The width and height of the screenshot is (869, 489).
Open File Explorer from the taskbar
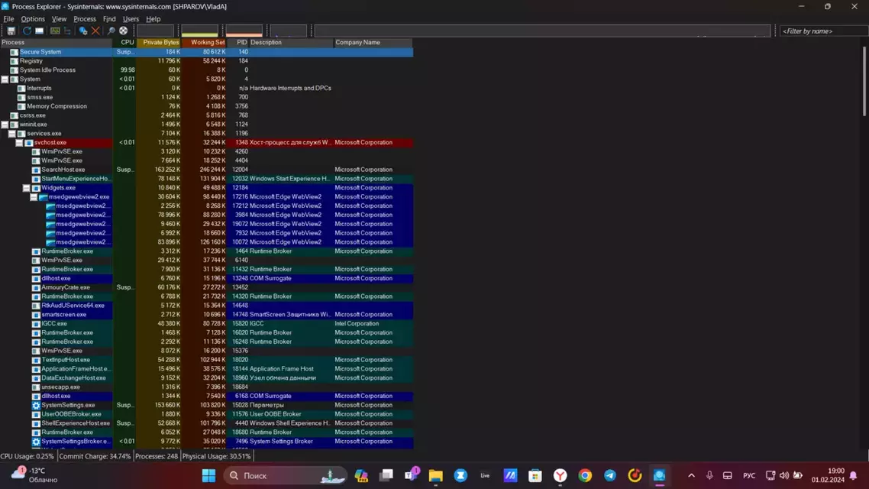tap(435, 476)
